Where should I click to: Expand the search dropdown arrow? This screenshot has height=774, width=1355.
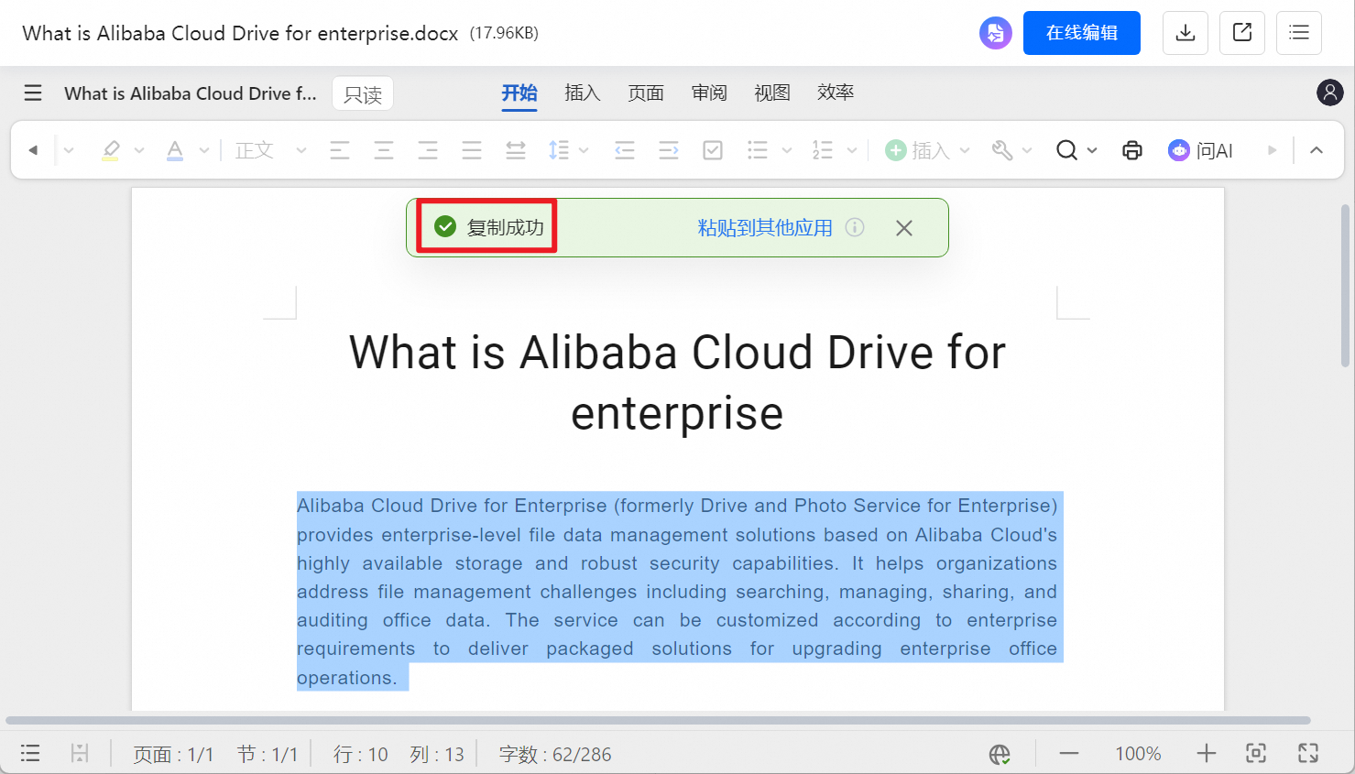point(1092,150)
